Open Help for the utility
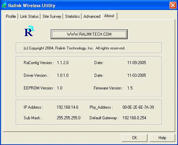The width and height of the screenshot is (178, 145). [162, 138]
